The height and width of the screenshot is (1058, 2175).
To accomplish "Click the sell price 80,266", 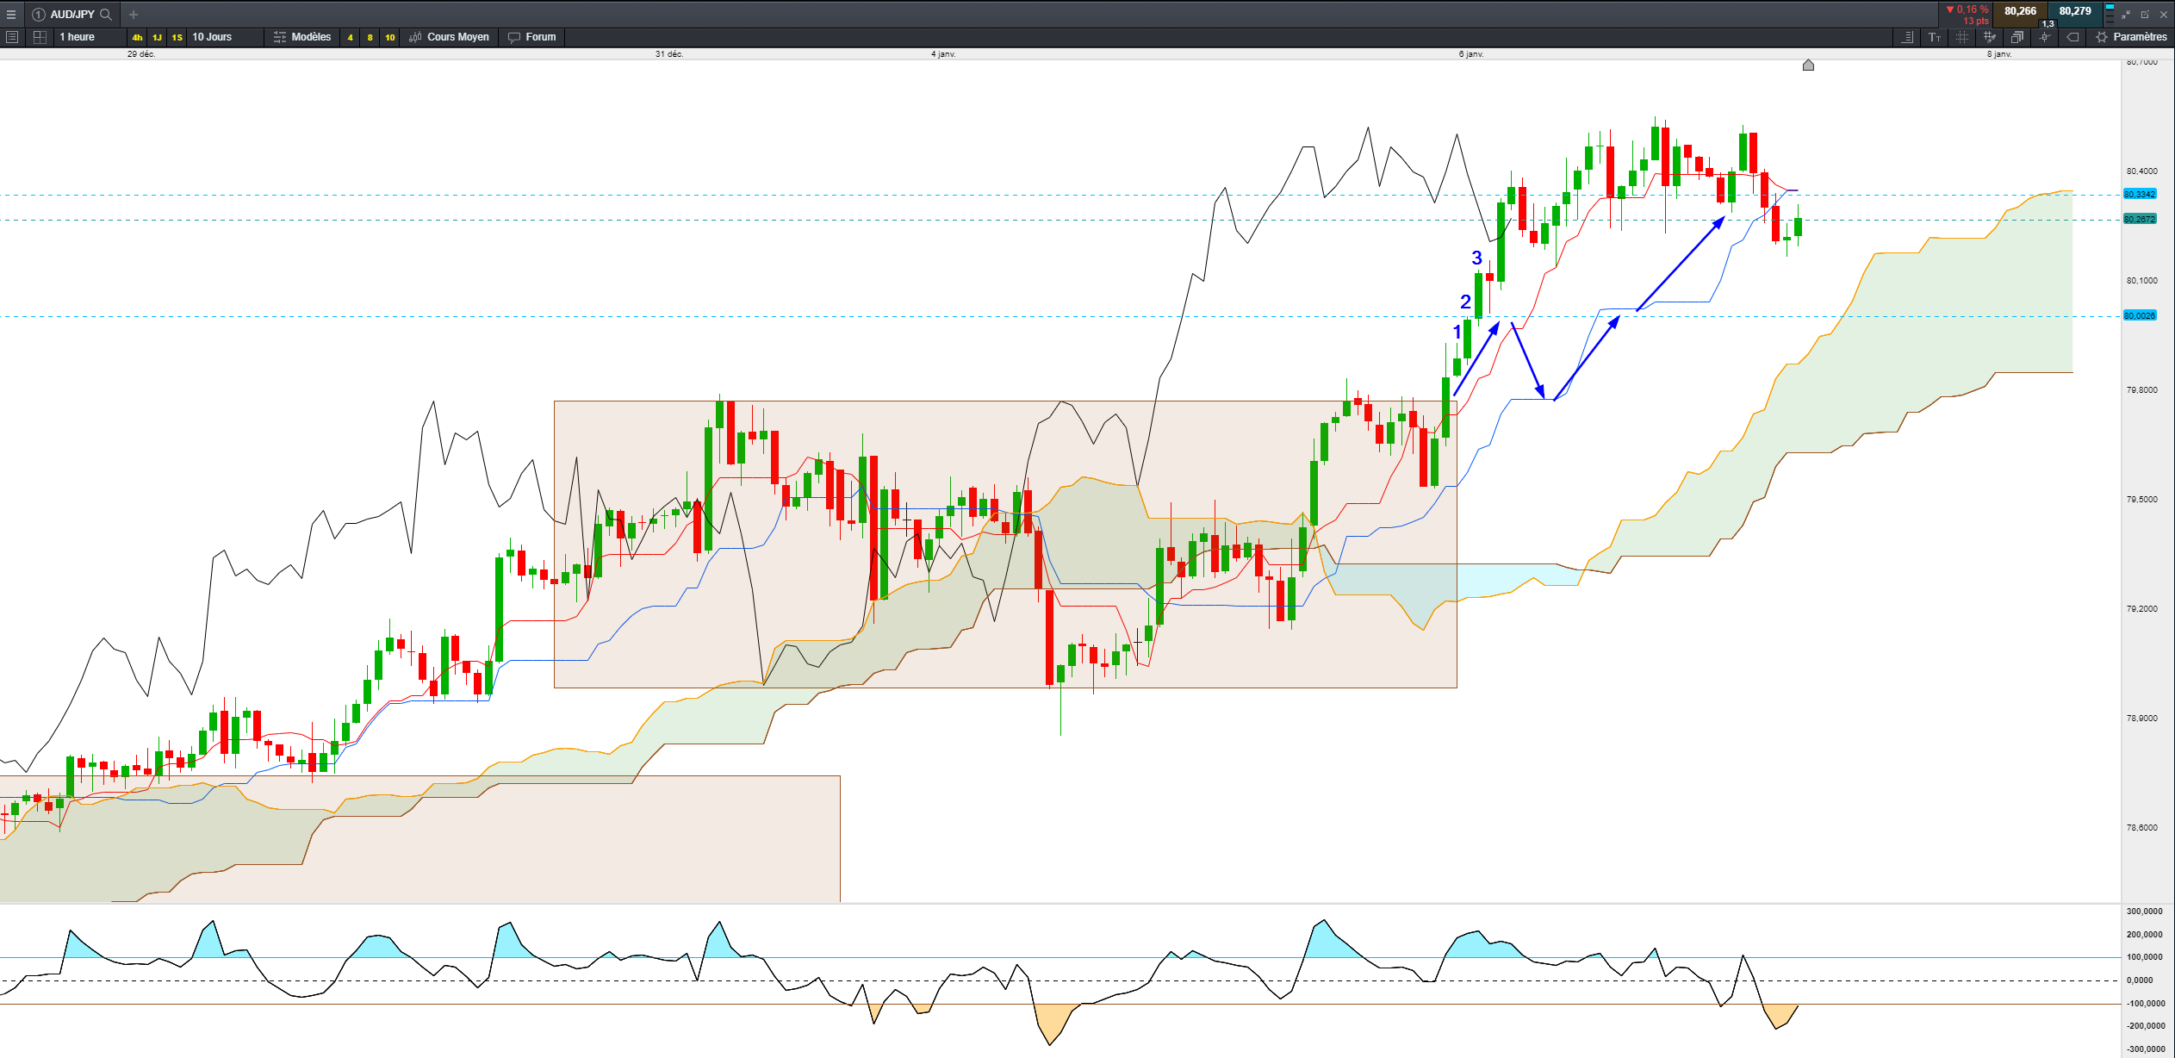I will coord(2020,12).
